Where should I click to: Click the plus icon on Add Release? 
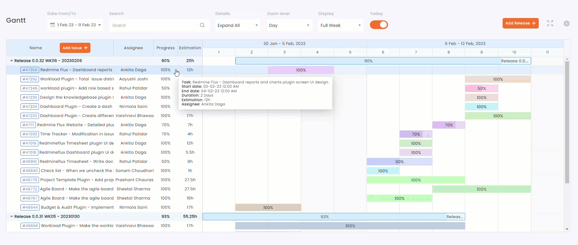click(534, 23)
